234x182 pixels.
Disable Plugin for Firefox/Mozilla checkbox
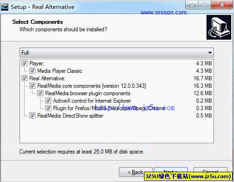click(x=48, y=108)
